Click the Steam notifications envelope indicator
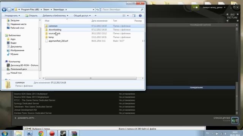Image resolution: width=243 pixels, height=136 pixels. 195,8
